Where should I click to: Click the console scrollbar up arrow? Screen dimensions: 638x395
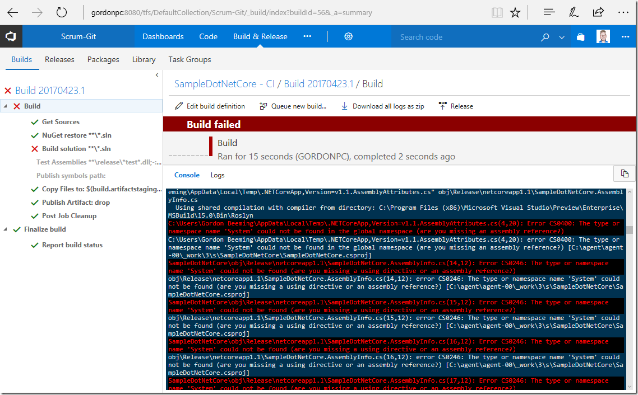tap(630, 191)
